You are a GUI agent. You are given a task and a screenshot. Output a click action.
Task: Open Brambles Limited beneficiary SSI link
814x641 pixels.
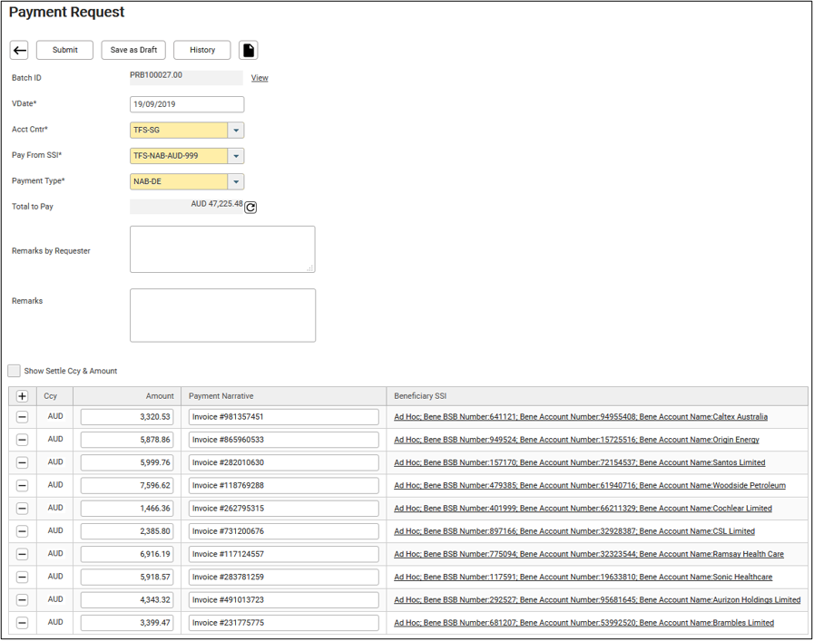(x=584, y=622)
